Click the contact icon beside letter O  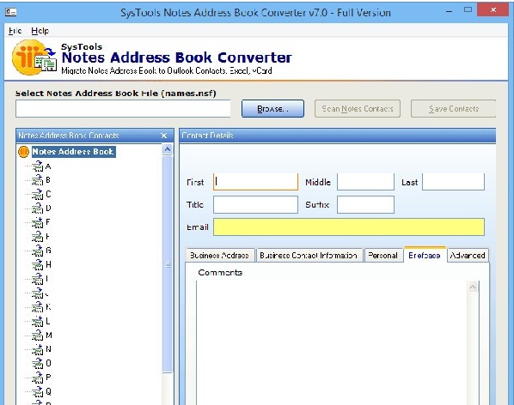click(38, 363)
